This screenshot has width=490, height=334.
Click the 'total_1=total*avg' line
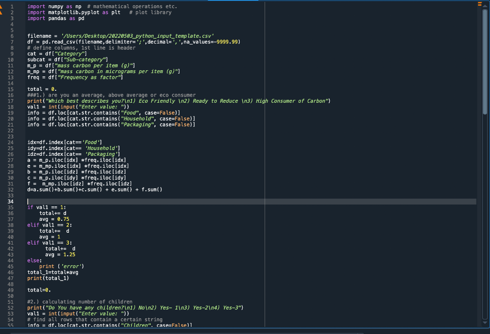(x=53, y=272)
